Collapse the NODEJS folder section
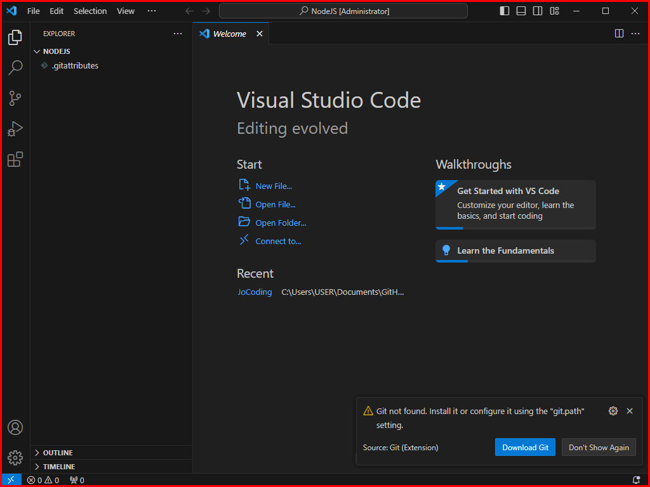 (37, 51)
